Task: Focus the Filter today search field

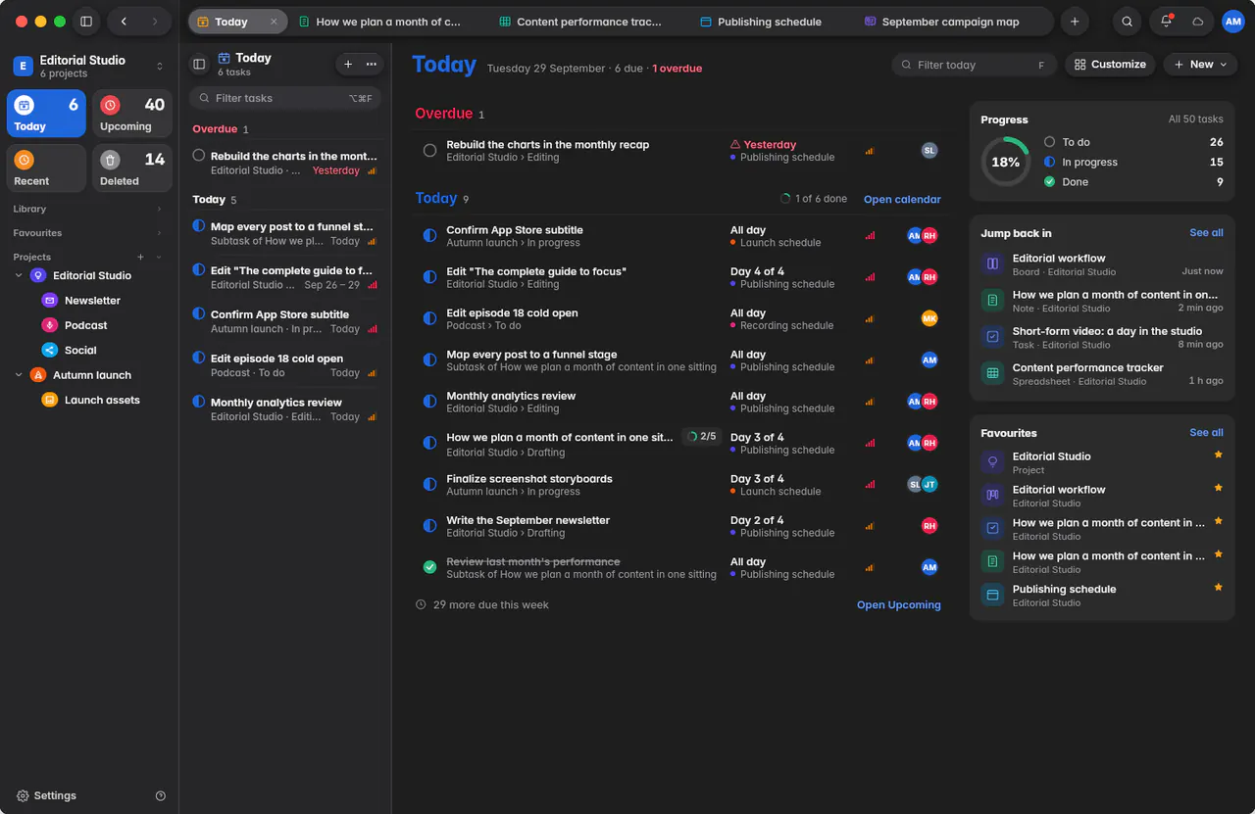Action: coord(975,65)
